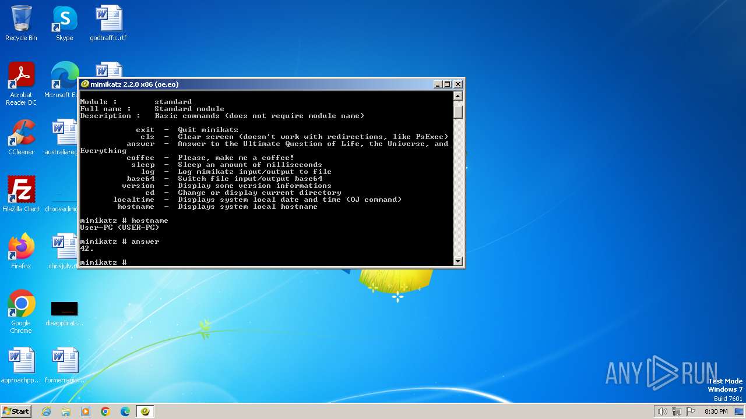This screenshot has width=746, height=419.
Task: Launch Skype from the desktop shortcut
Action: tap(65, 23)
